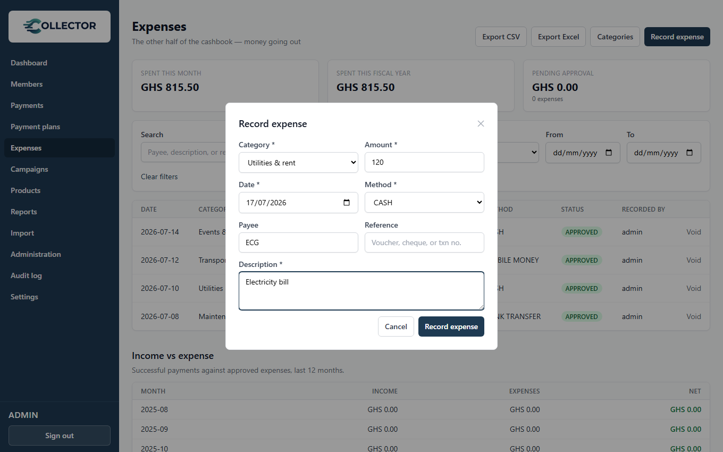This screenshot has width=723, height=452.
Task: Click the STATUS column header
Action: 573,210
